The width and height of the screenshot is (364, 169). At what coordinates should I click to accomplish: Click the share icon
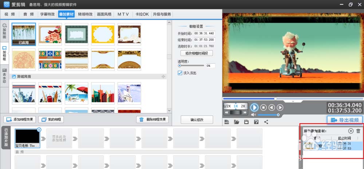click(x=266, y=122)
